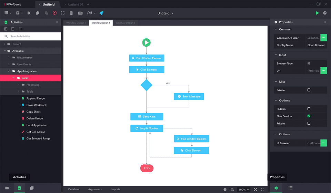Open the outline list icon at bottom right
Screen dimensions: 331x193
(x=290, y=188)
